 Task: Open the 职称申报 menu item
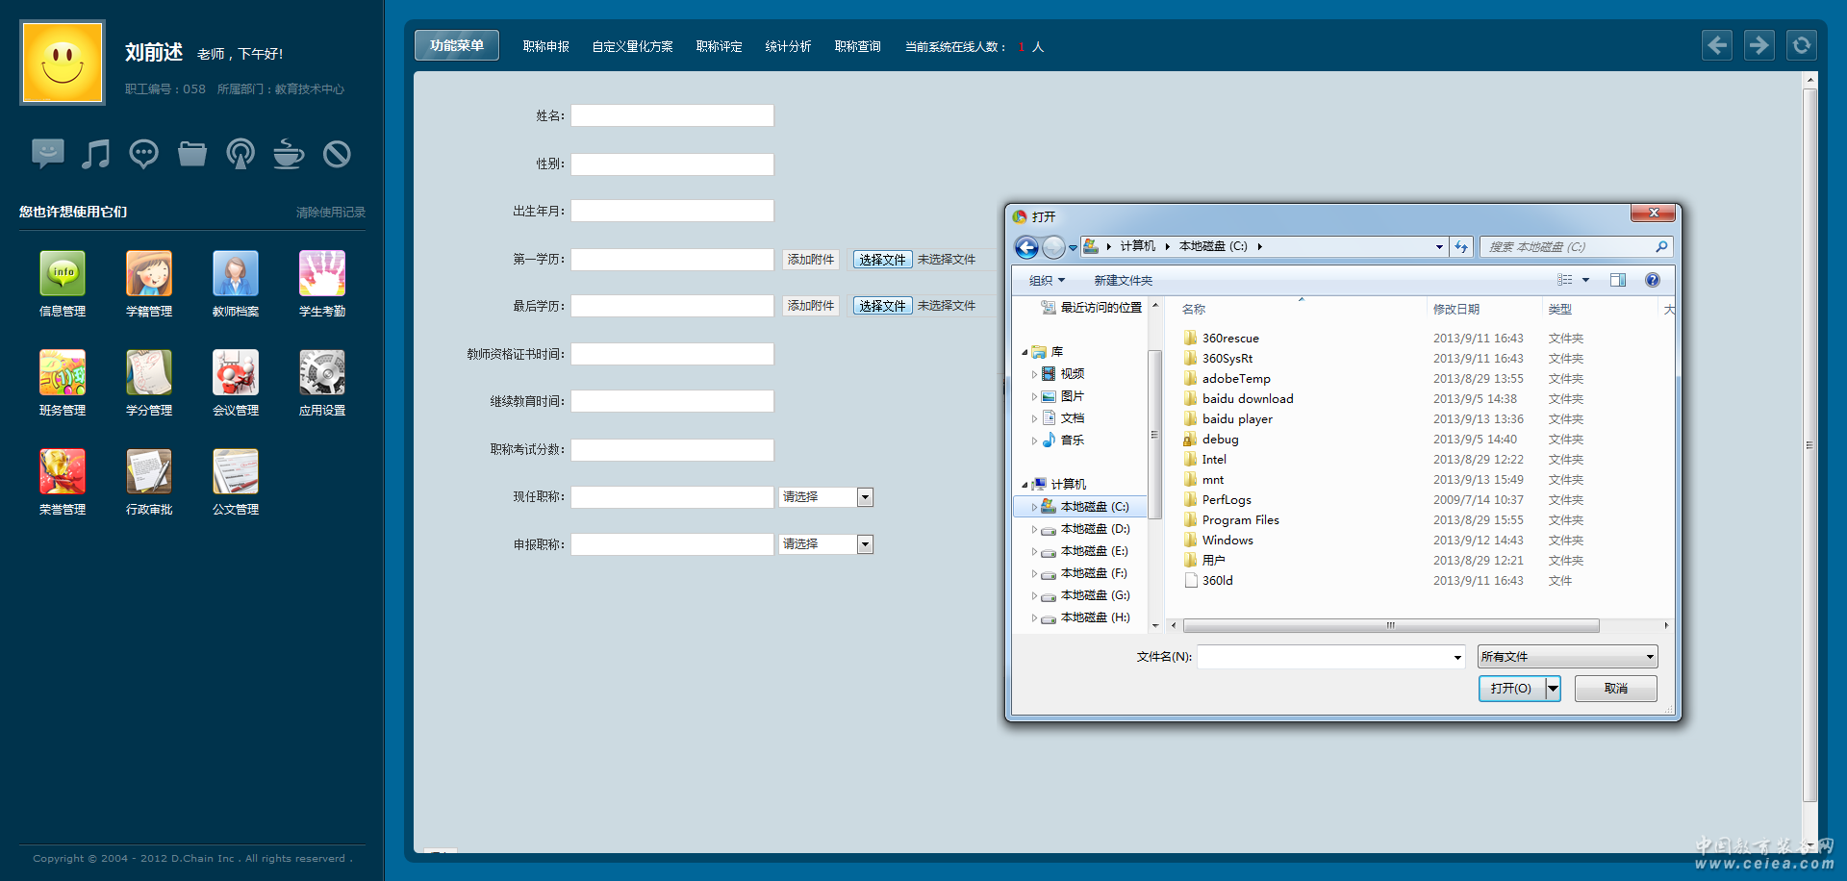coord(545,46)
